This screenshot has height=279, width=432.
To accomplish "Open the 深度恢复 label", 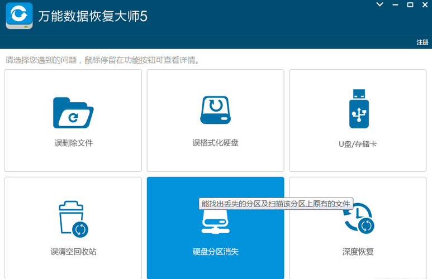I will (x=358, y=252).
